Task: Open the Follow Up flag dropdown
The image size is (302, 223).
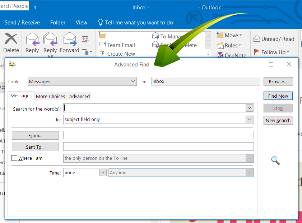Action: pyautogui.click(x=271, y=52)
